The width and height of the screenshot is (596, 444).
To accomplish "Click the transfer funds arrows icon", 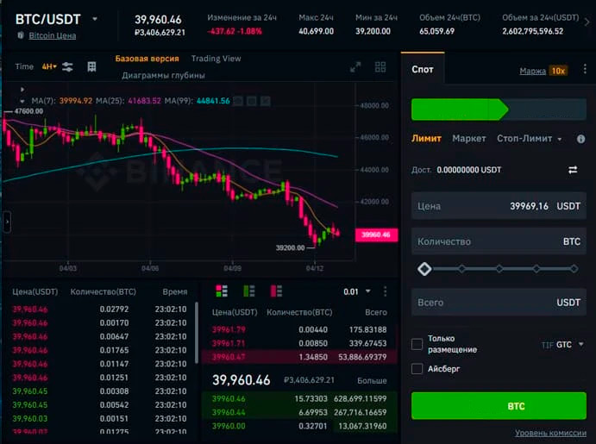I will coord(573,170).
